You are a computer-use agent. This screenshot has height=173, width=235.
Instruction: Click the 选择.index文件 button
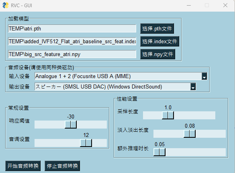pyautogui.click(x=159, y=41)
